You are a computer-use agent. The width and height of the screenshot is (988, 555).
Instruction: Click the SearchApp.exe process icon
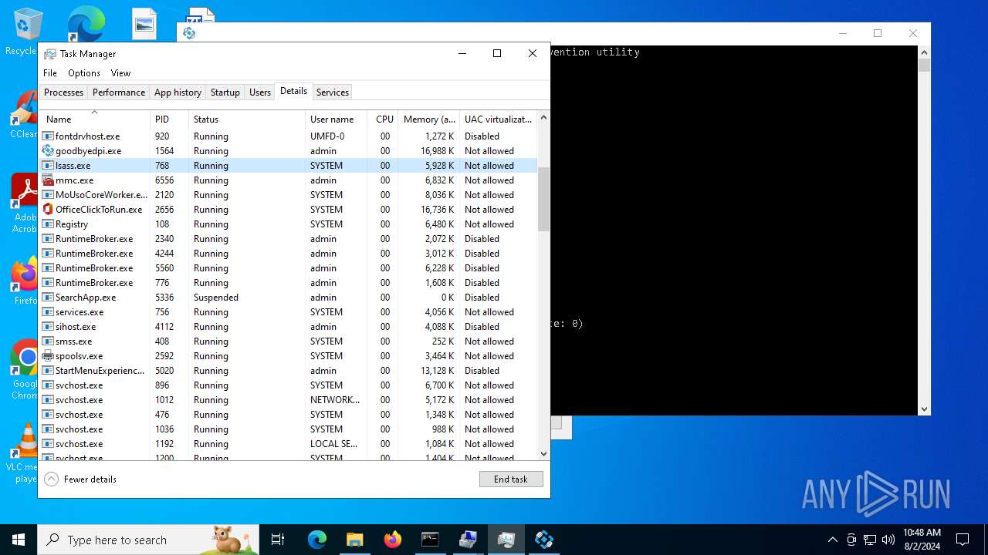(48, 298)
